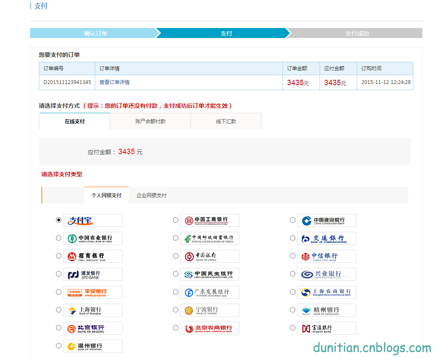Select the 中国邮政储蓄银行 radio button
437x358 pixels.
click(175, 238)
